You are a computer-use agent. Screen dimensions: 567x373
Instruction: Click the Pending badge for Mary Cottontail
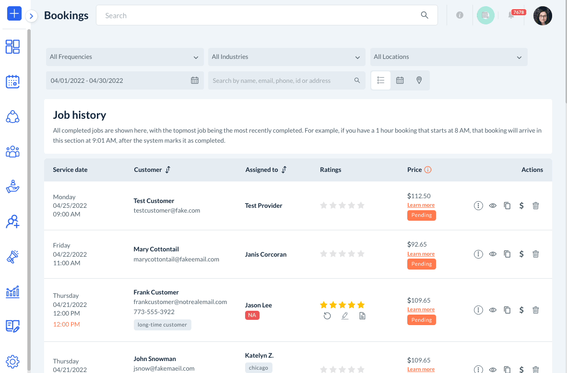(x=422, y=264)
